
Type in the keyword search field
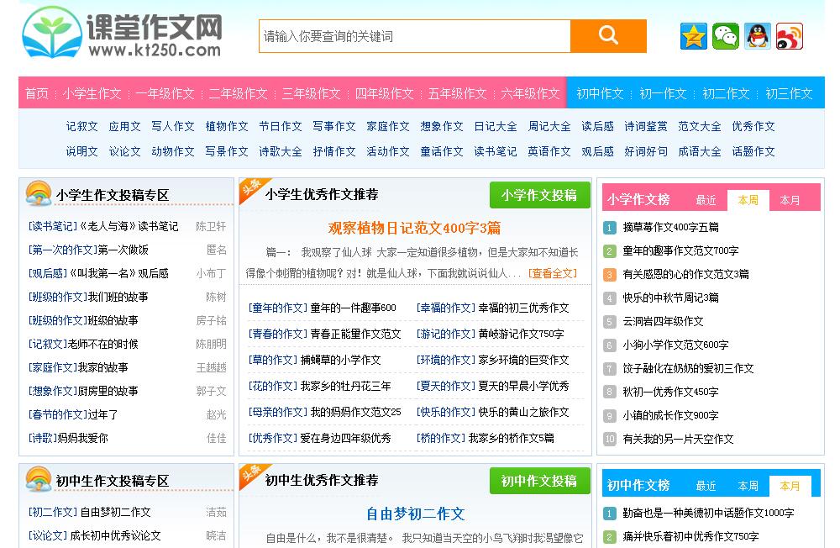(x=414, y=36)
